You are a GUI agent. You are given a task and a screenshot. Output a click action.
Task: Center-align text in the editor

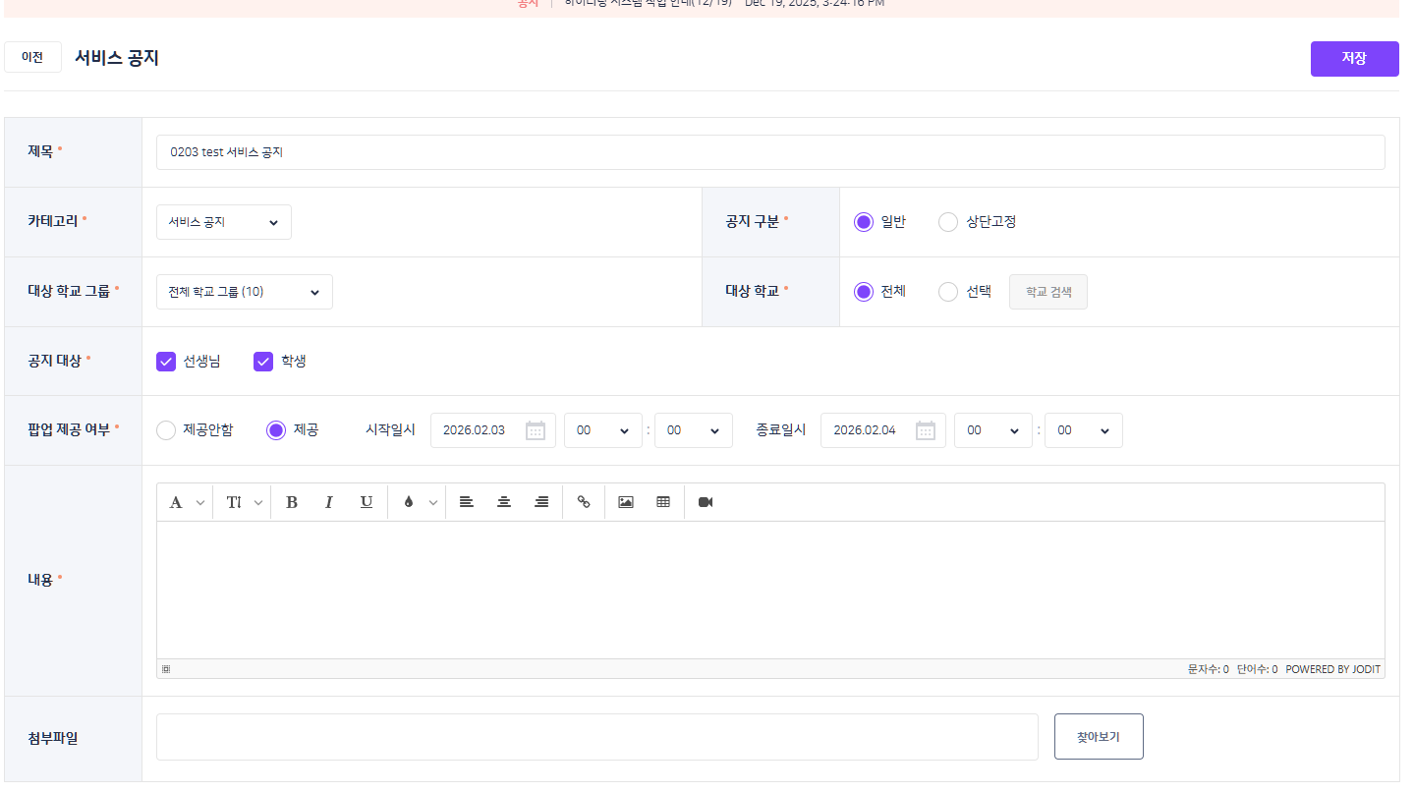pos(504,502)
